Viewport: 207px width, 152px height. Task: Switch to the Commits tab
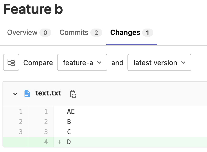(81, 33)
